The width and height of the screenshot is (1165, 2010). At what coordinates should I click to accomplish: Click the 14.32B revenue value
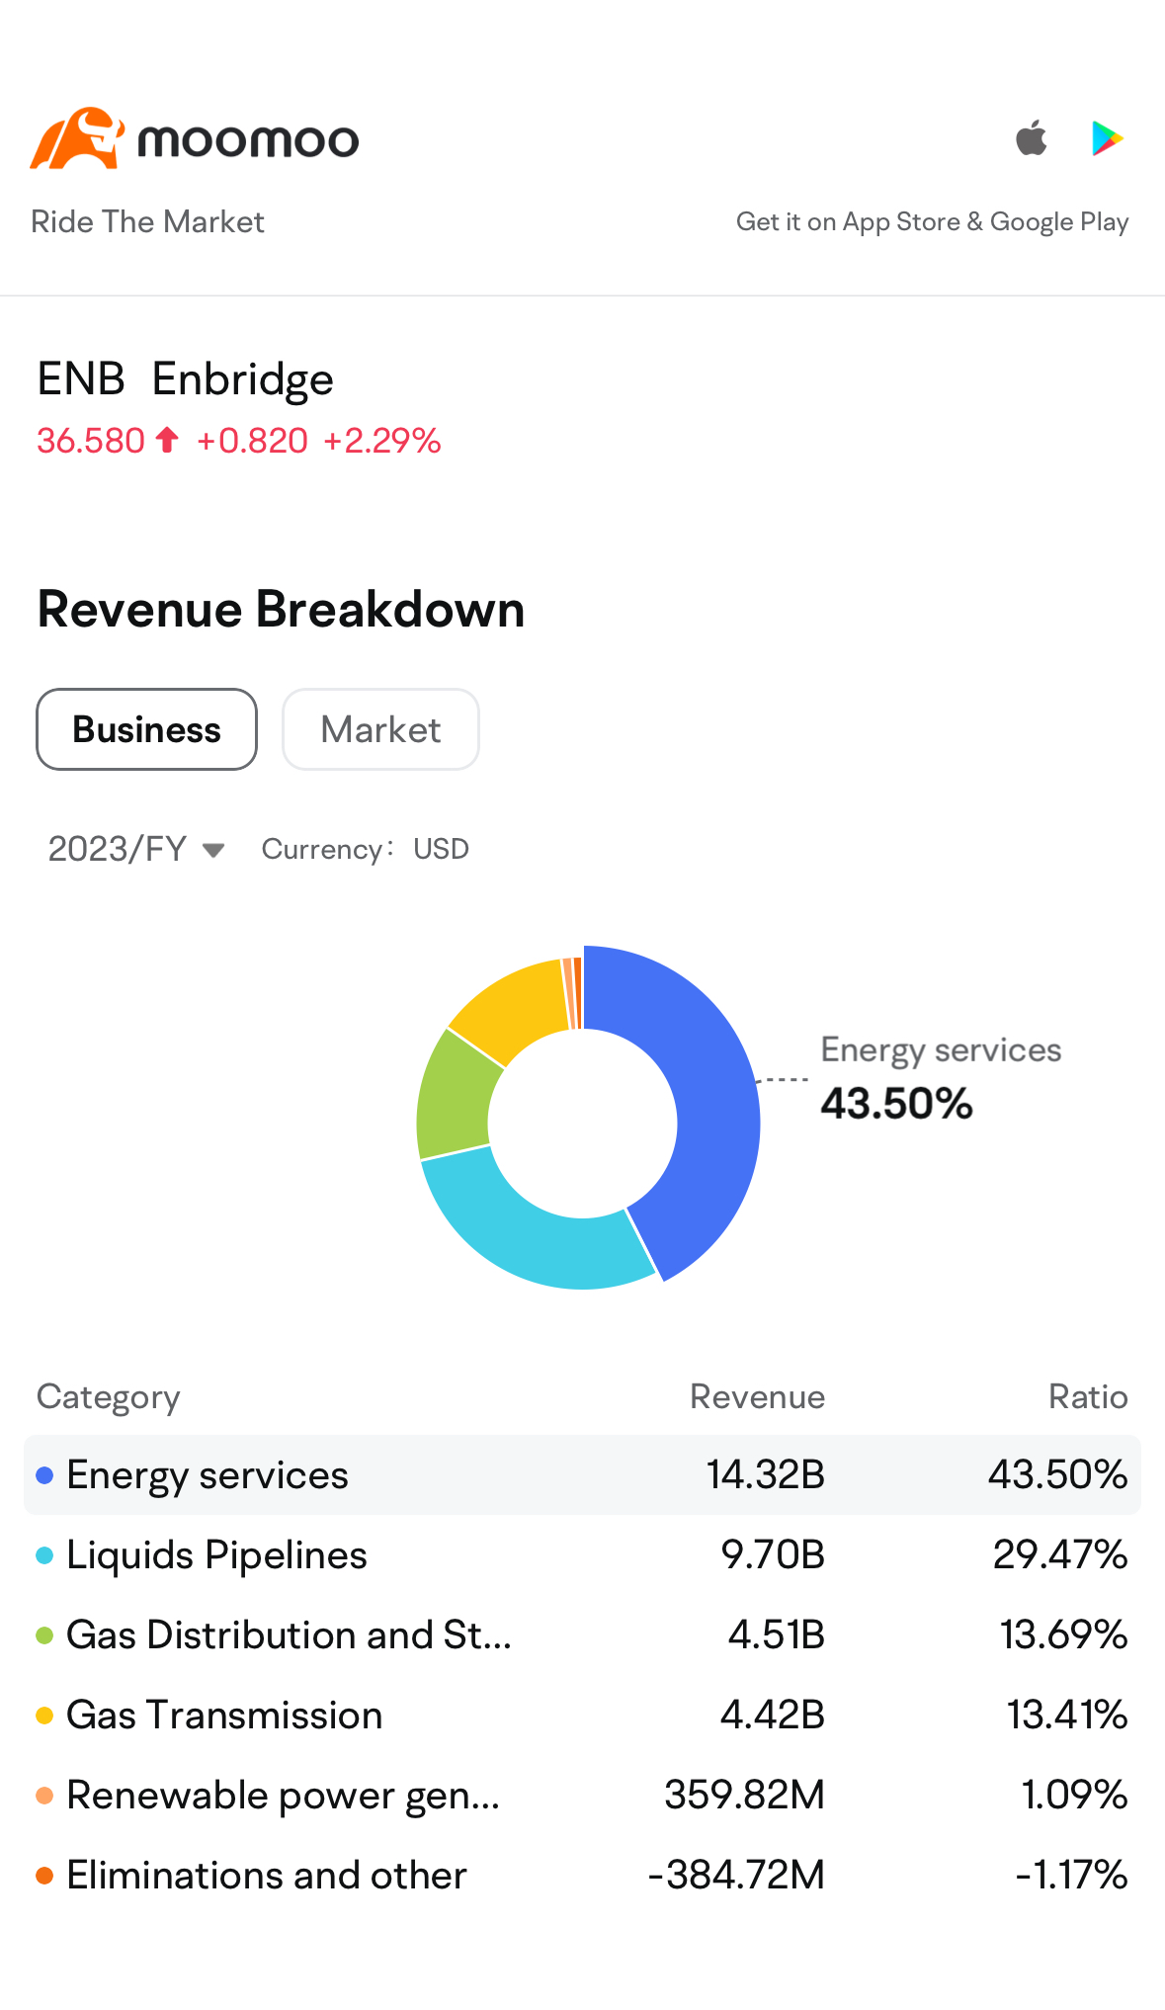click(x=765, y=1474)
